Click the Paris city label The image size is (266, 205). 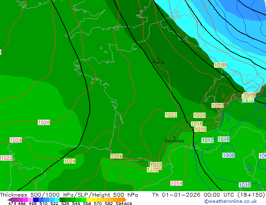point(159,62)
